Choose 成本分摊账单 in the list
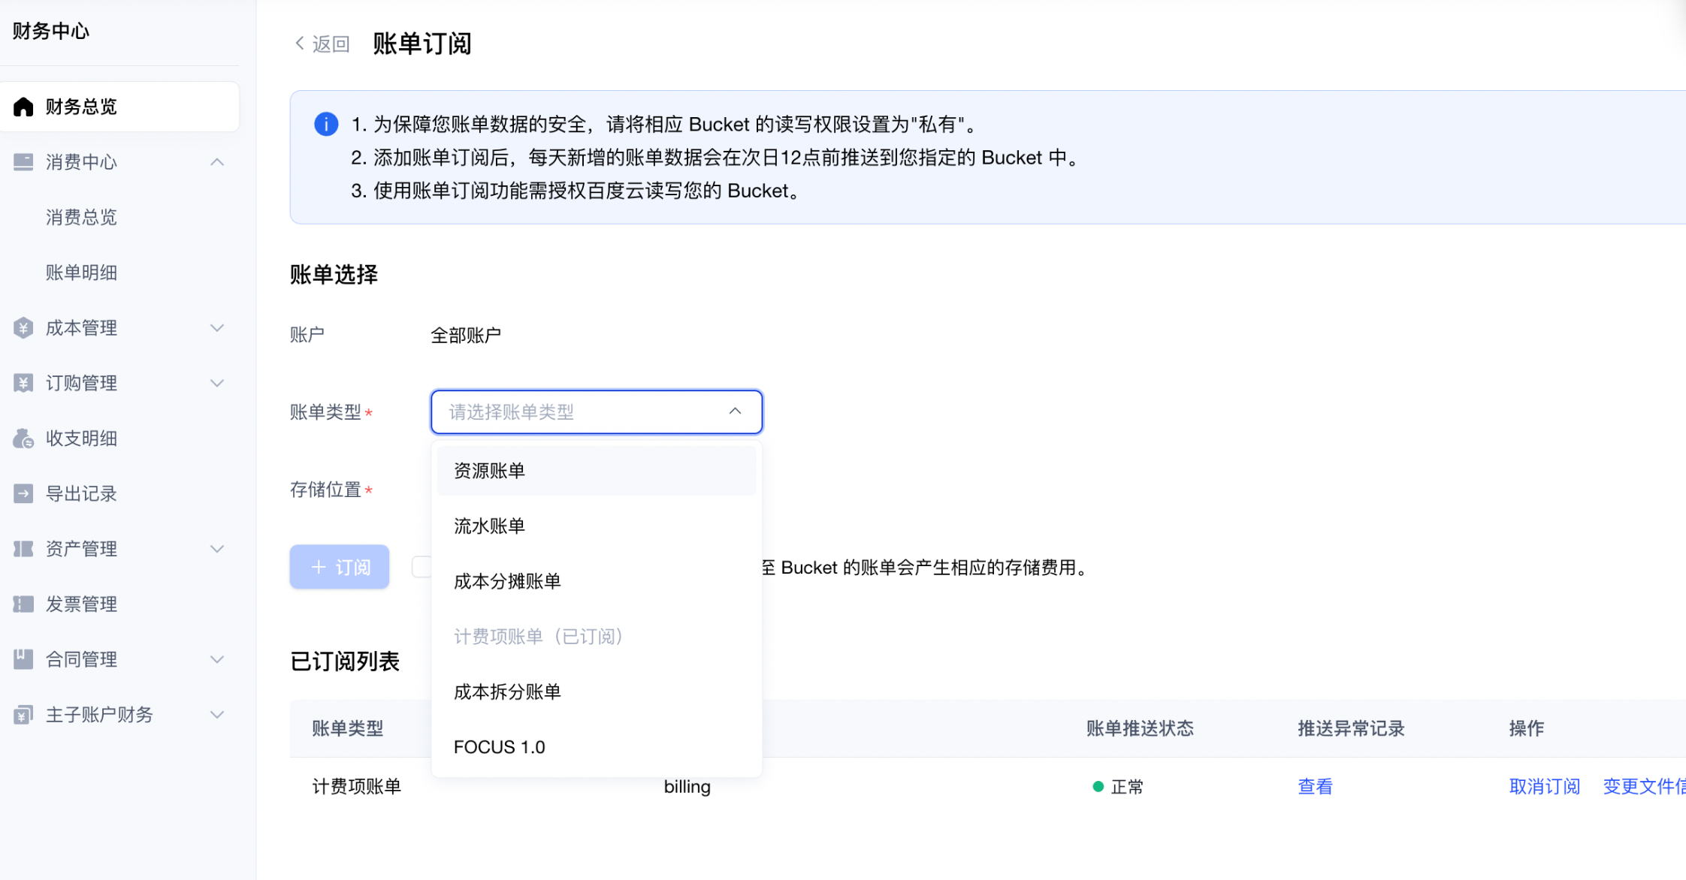The height and width of the screenshot is (880, 1686). click(597, 581)
